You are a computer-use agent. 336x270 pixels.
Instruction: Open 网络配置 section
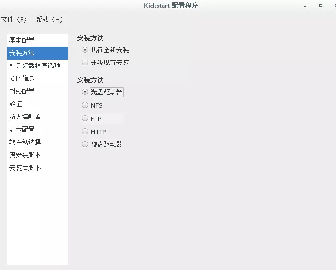click(37, 91)
